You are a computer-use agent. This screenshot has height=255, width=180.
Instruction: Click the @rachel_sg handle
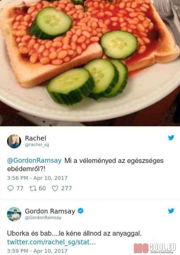click(x=37, y=145)
